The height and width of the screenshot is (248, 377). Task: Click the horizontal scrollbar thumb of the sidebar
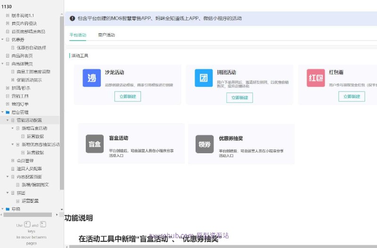(x=28, y=215)
